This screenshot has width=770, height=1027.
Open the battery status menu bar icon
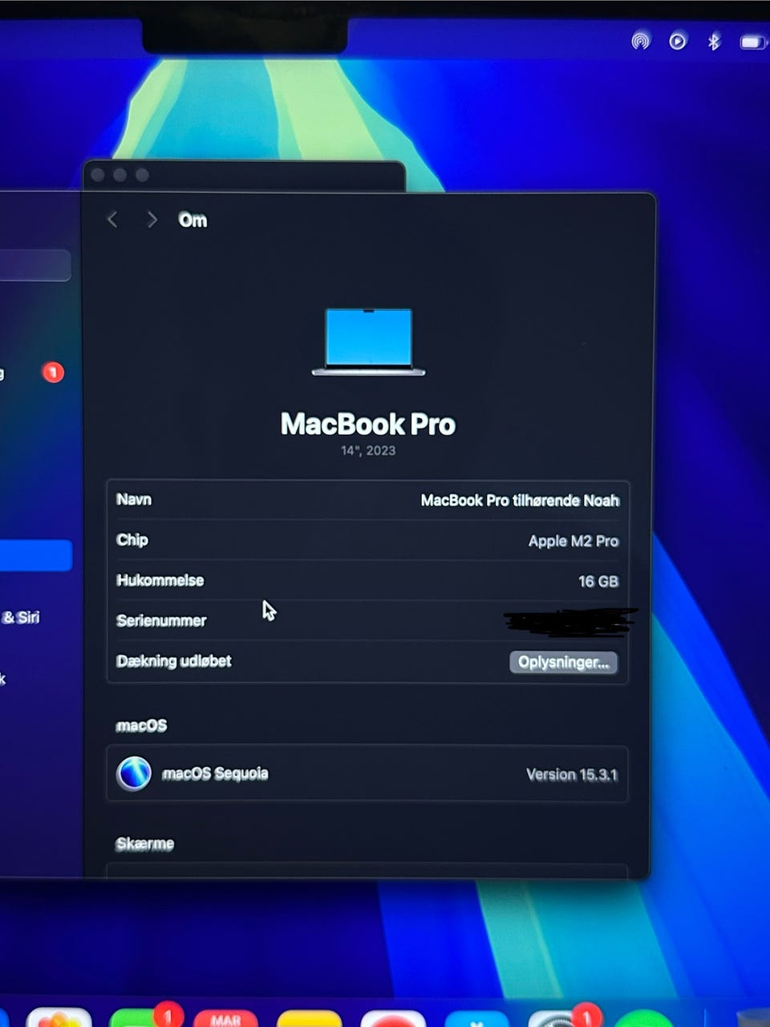point(752,42)
